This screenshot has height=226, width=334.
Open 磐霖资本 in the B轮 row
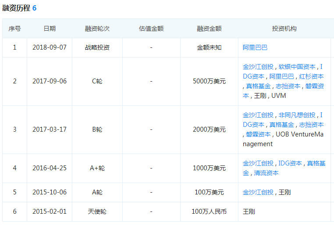click(x=258, y=134)
